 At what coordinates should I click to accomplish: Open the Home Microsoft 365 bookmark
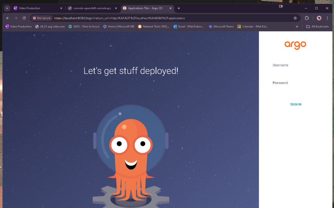[119, 27]
